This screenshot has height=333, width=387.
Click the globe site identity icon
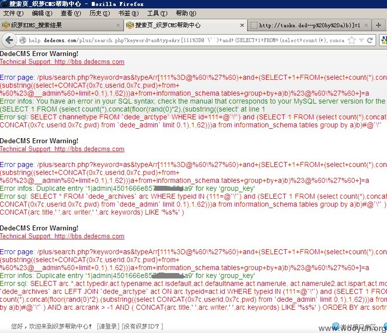pyautogui.click(x=23, y=40)
